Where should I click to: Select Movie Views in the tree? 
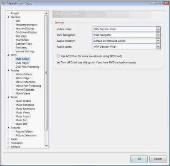tap(23, 93)
